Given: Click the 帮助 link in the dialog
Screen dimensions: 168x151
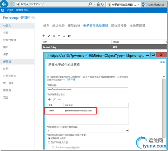Looking at the screenshot, I should point(162,62).
